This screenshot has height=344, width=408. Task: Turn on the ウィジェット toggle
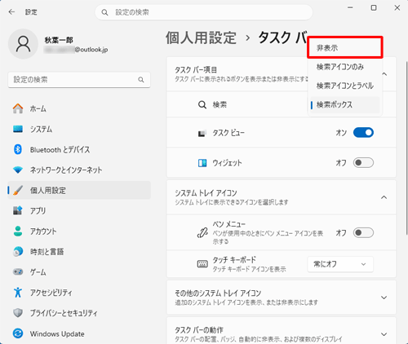click(x=363, y=163)
